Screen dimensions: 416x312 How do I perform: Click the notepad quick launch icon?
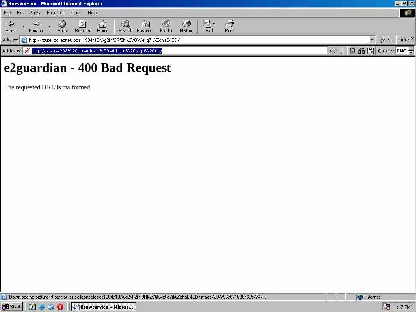[x=32, y=307]
